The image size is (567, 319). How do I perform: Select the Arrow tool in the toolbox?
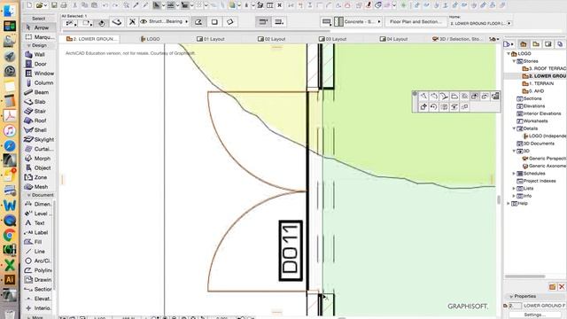point(39,27)
